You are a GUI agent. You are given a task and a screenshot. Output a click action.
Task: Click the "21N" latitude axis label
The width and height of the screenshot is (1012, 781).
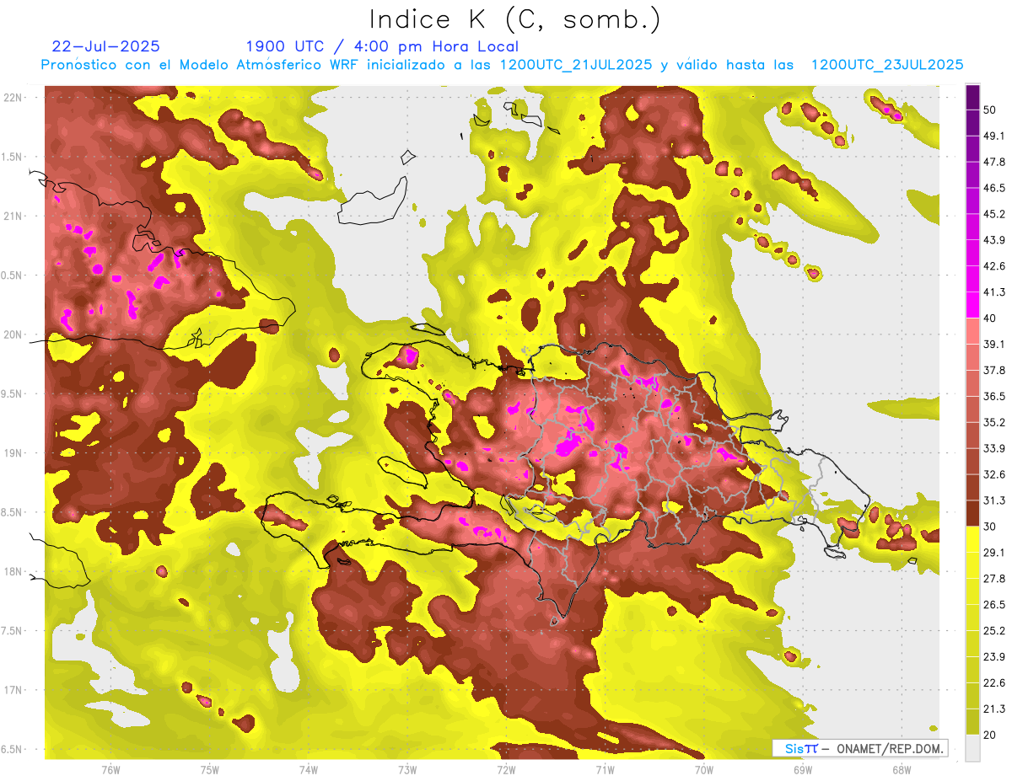tap(13, 216)
